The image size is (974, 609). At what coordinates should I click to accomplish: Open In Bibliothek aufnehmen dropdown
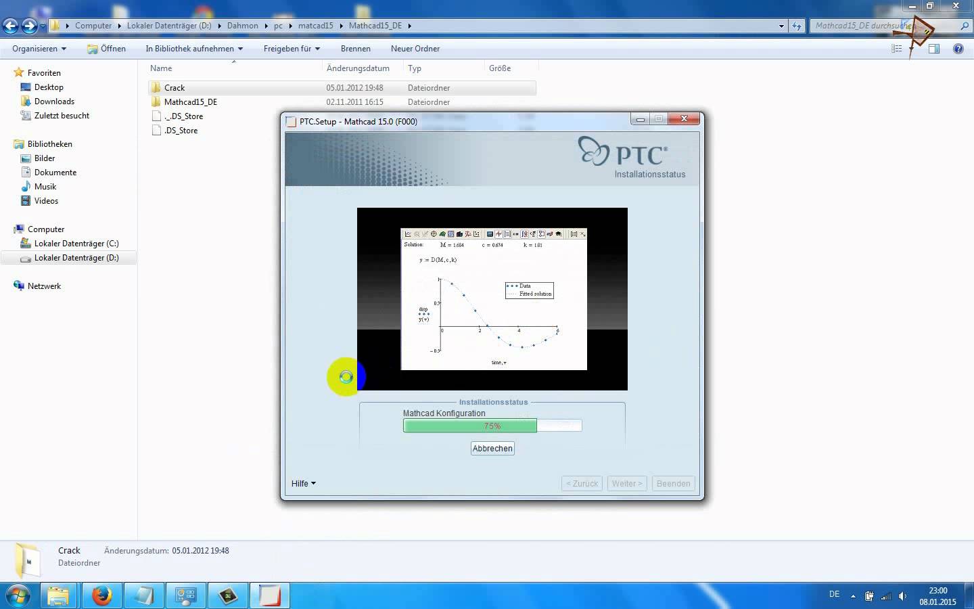(x=194, y=49)
